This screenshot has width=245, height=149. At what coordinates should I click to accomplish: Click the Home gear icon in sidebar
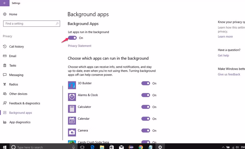pos(5,14)
